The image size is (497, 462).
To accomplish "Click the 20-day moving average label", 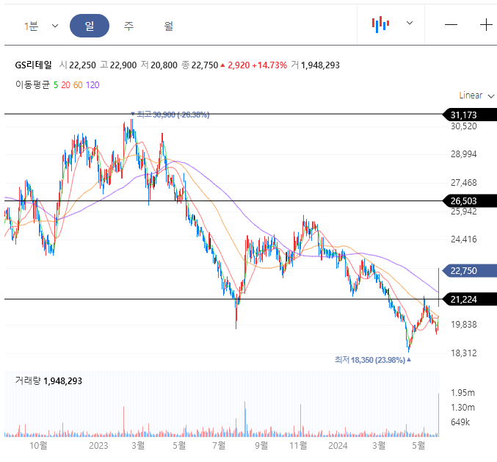I will tap(65, 85).
